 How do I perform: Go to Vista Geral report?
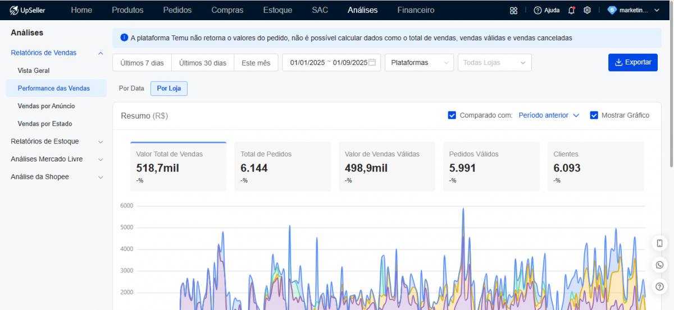pyautogui.click(x=34, y=71)
